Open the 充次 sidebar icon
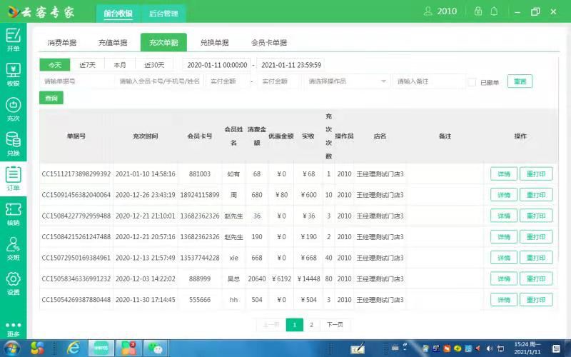 13,110
